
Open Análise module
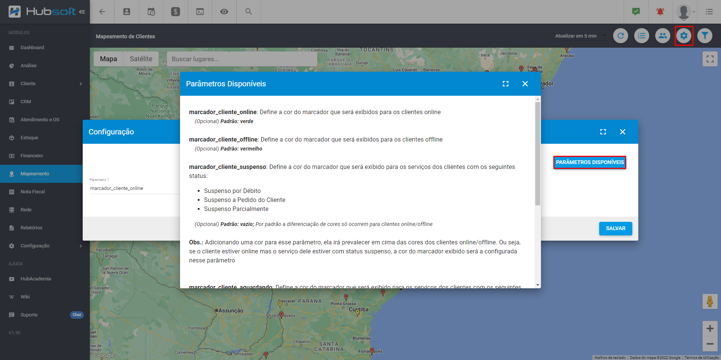[45, 66]
